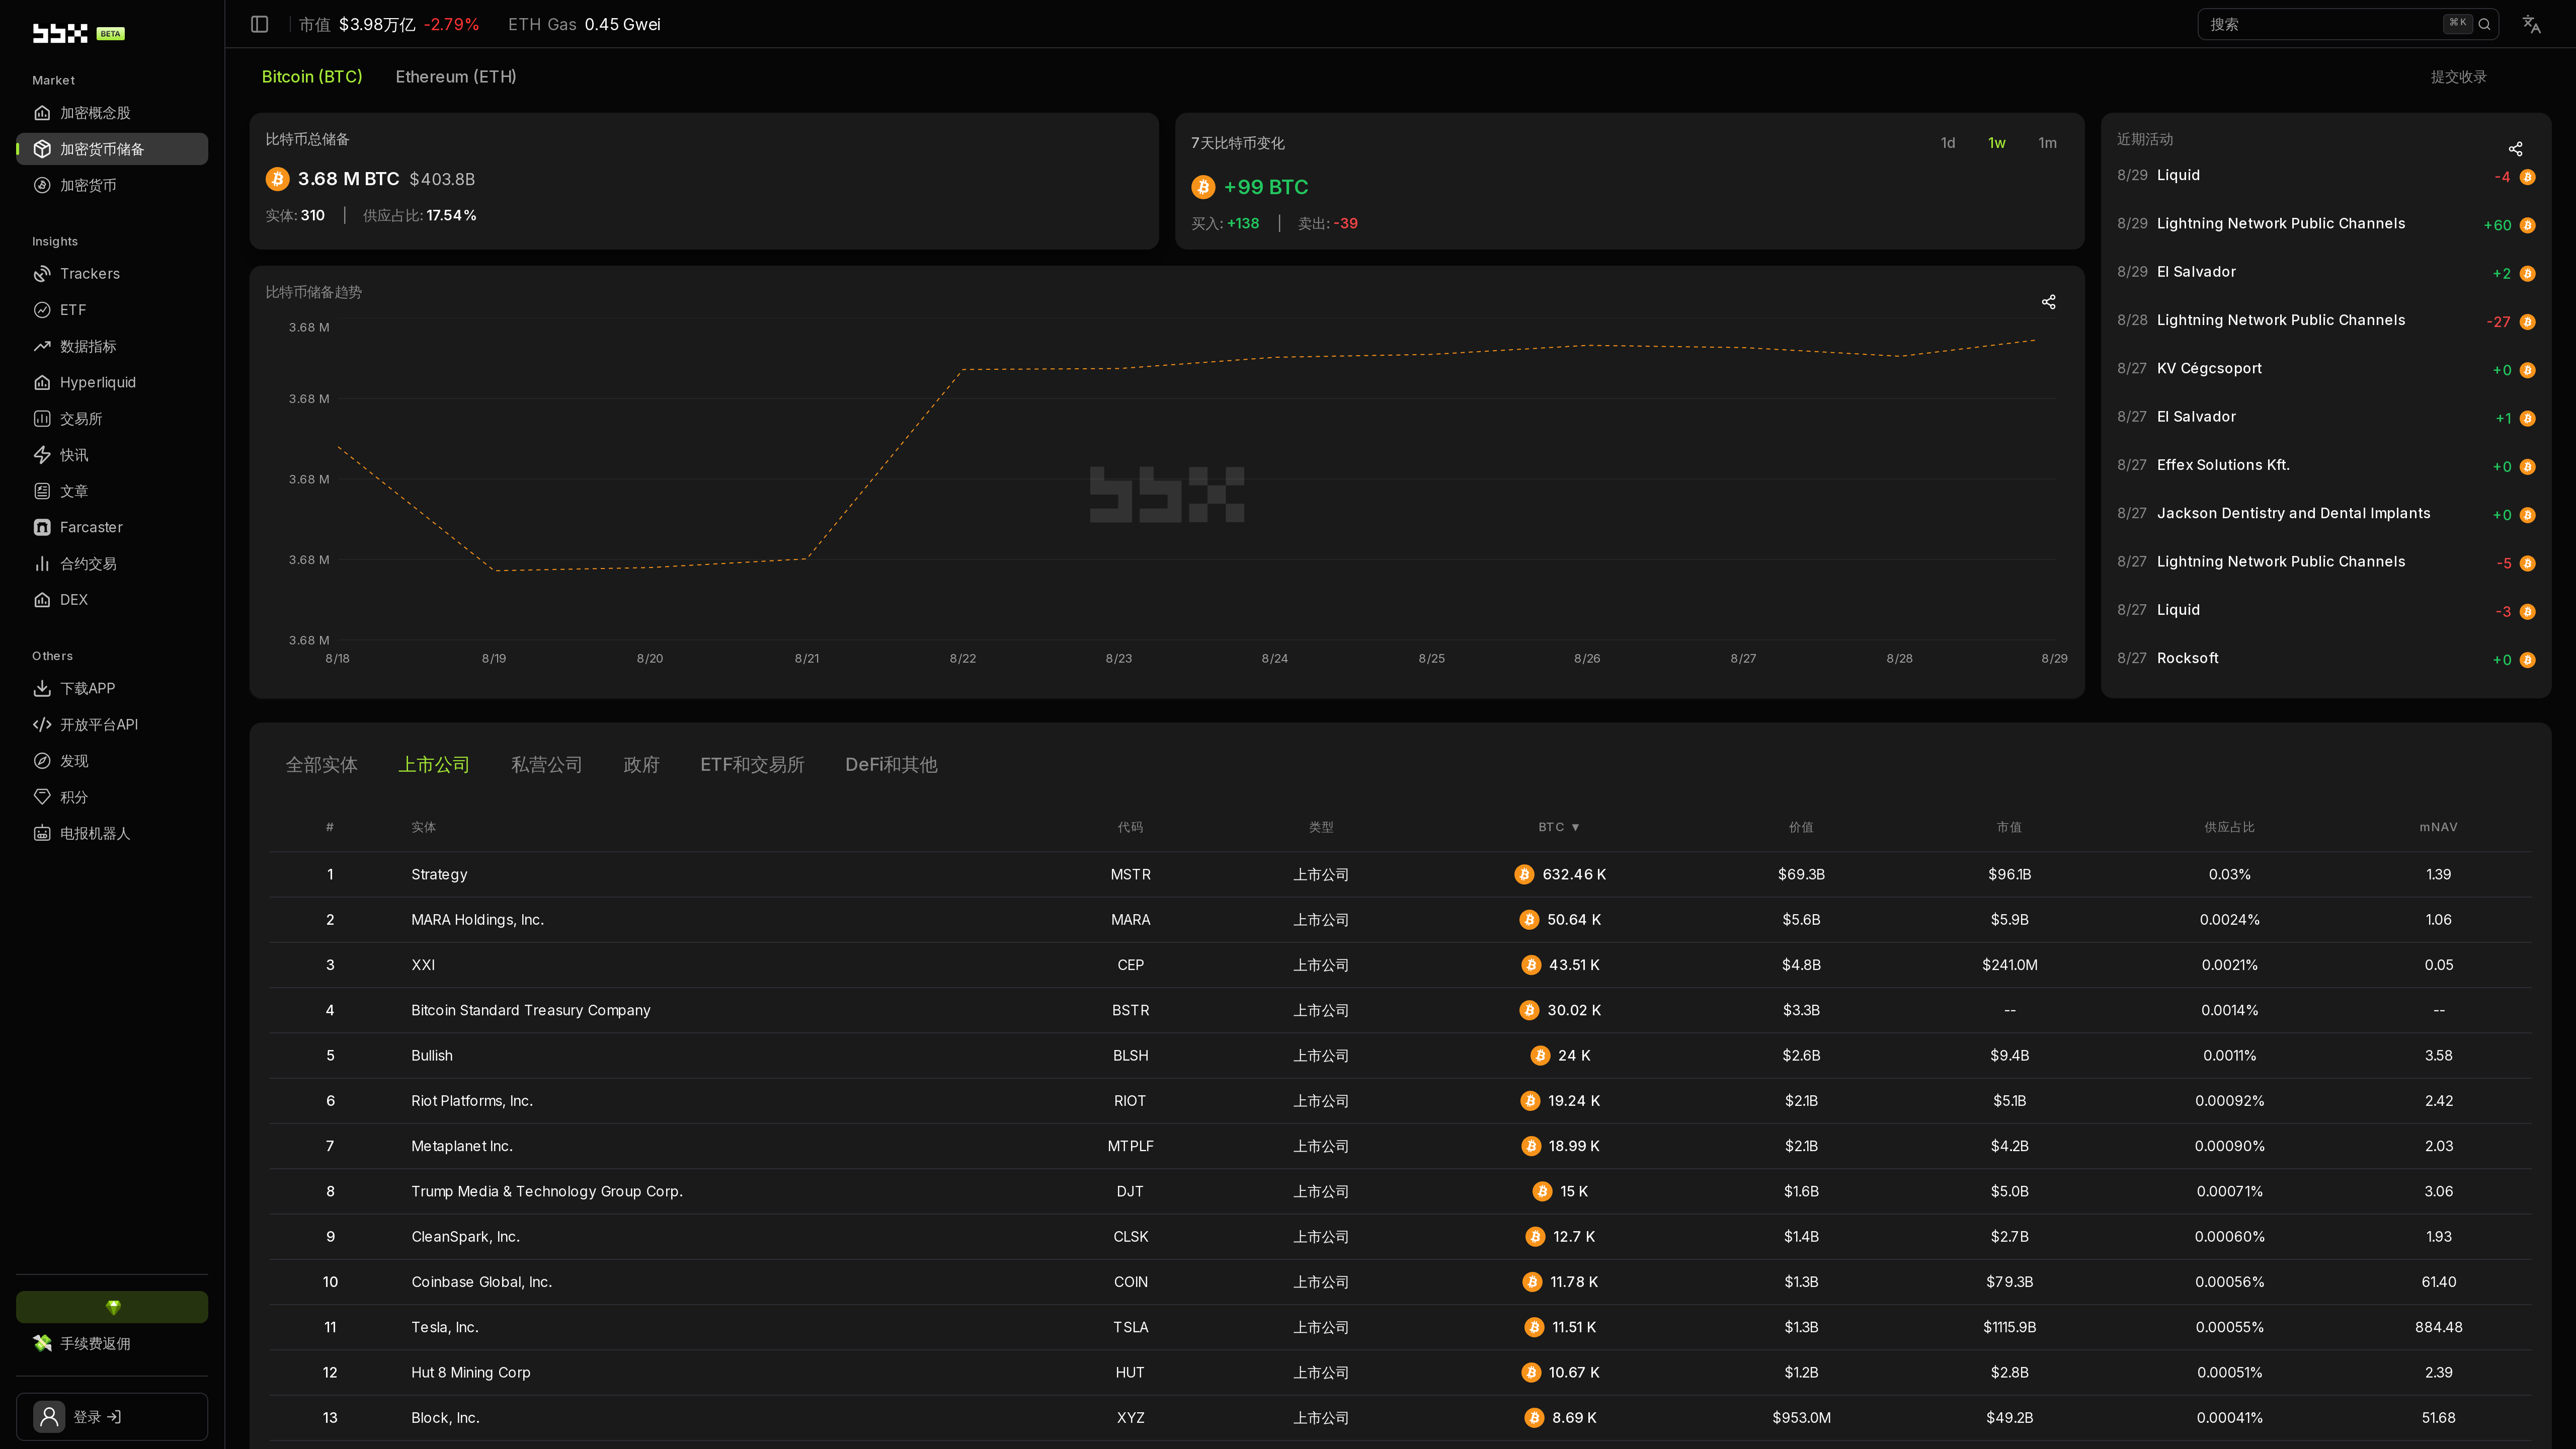Click the ETH Gas 0.45 Gwei indicator
Screen dimensions: 2576x1449
[584, 24]
